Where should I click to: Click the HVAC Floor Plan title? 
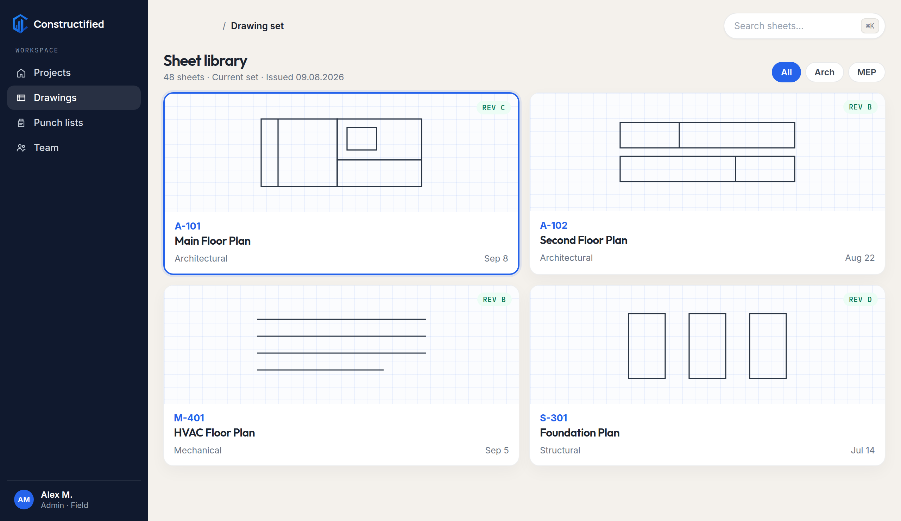214,433
